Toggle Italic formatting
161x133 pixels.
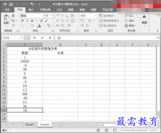tap(27, 20)
